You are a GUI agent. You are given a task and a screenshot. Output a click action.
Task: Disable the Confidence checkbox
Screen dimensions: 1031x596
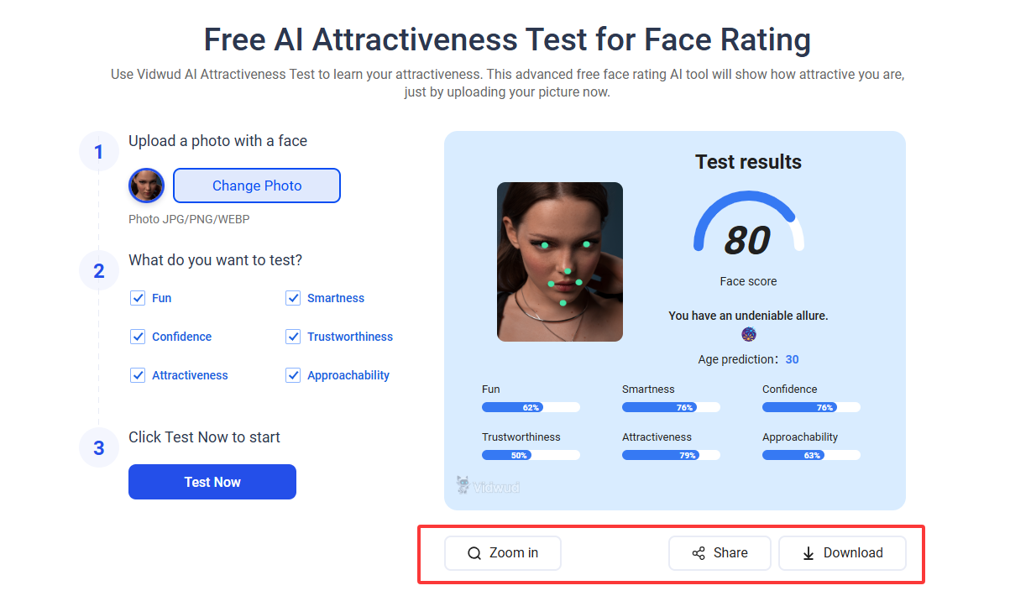(138, 337)
